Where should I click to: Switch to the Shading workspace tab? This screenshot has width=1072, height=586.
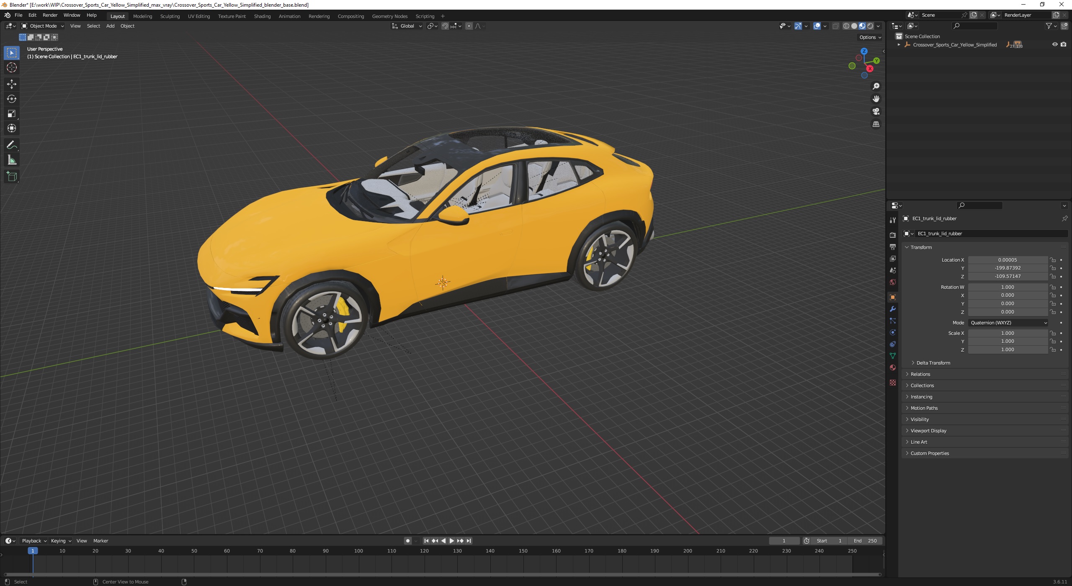(x=262, y=16)
